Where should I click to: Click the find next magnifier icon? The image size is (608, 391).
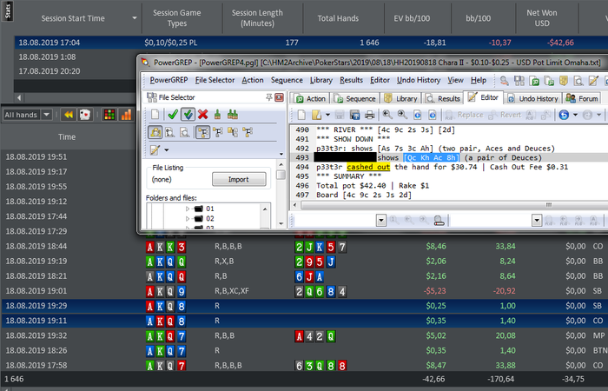pyautogui.click(x=402, y=115)
